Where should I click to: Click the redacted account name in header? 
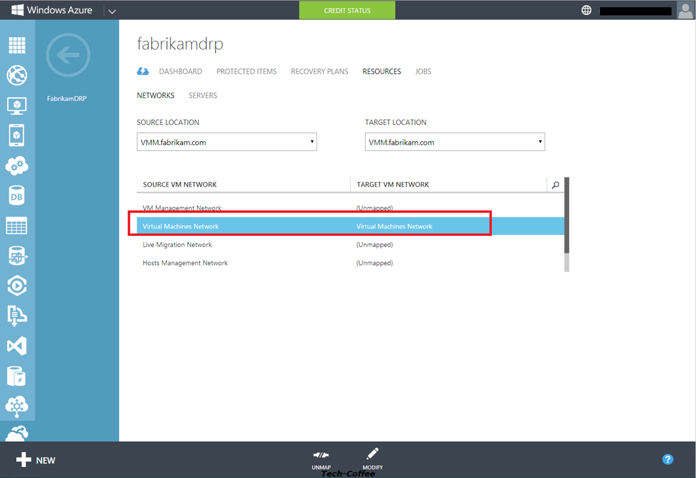click(x=635, y=11)
